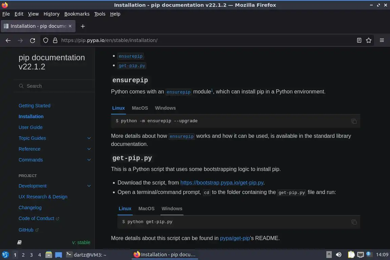Copy the python get-pip.py command
This screenshot has height=260, width=390.
point(354,222)
